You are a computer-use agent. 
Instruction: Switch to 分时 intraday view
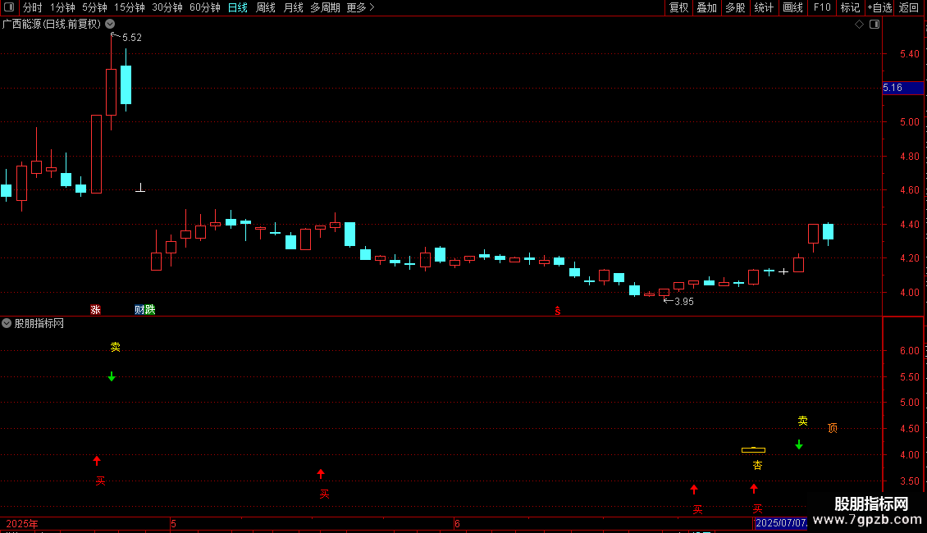coord(33,7)
